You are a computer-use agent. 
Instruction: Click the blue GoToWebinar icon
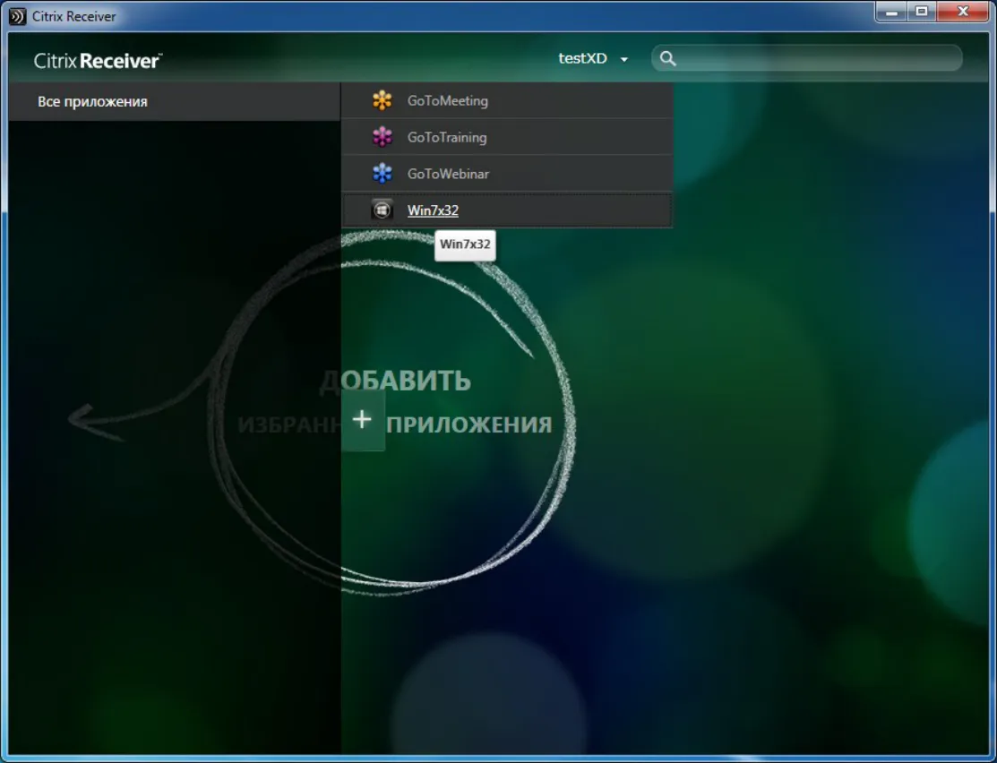click(382, 173)
